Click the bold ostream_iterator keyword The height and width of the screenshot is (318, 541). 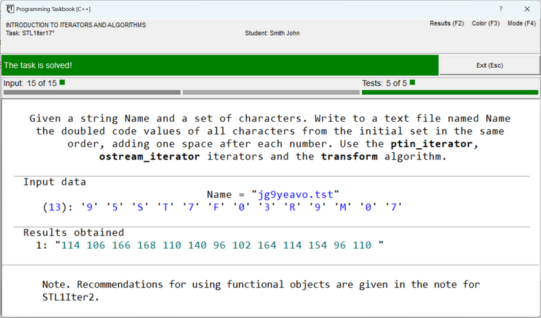click(x=149, y=156)
